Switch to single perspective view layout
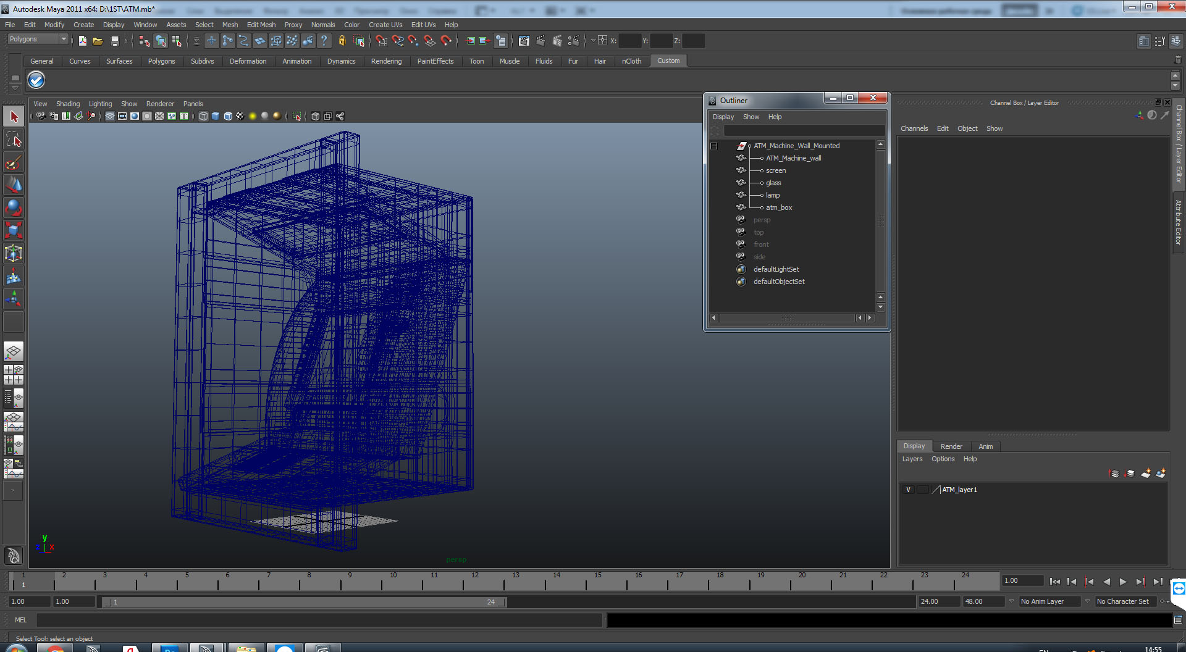The image size is (1186, 652). pos(14,352)
